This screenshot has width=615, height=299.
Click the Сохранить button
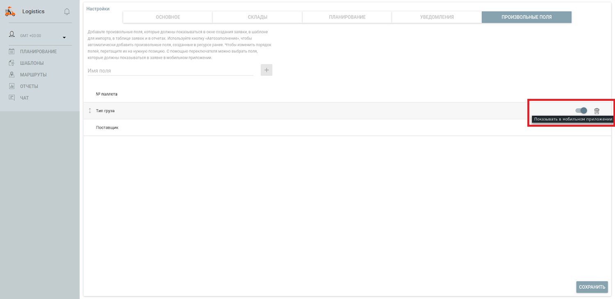click(592, 287)
